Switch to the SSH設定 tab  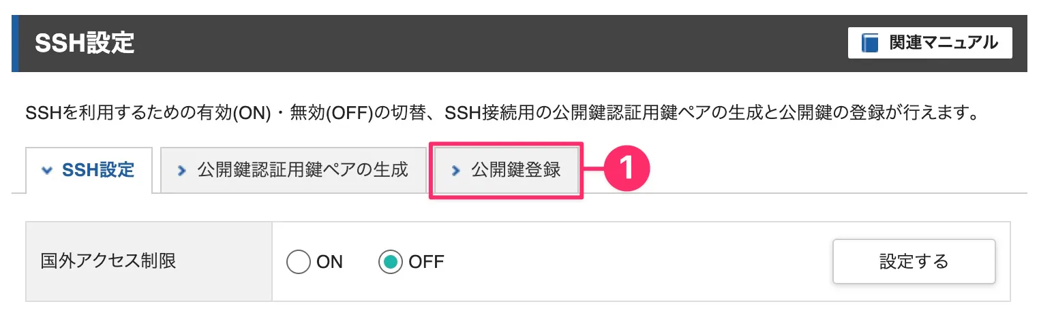click(x=89, y=170)
